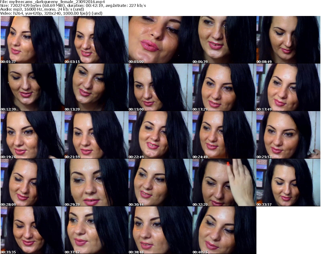Select the thumbnail timestamped 00:05:00

tap(160, 40)
